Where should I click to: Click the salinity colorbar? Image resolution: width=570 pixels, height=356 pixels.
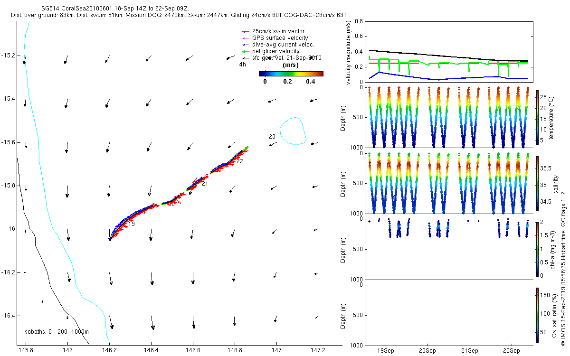tap(537, 184)
